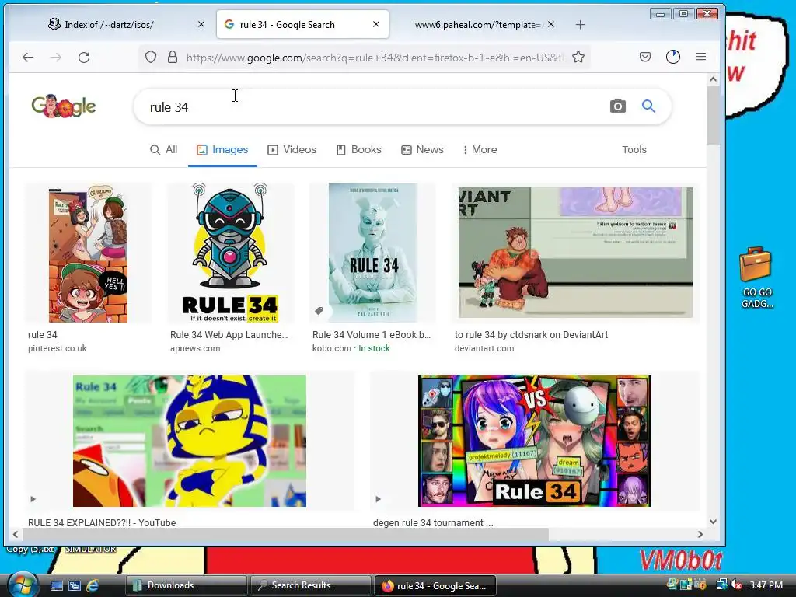
Task: Click Show Desktop quick launch icon
Action: [56, 585]
